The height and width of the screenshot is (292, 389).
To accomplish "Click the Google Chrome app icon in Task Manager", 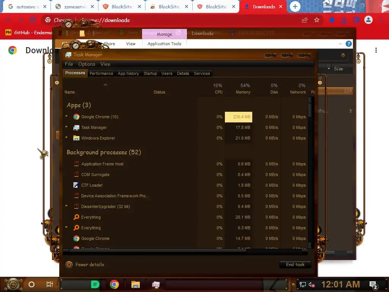I will [x=76, y=117].
